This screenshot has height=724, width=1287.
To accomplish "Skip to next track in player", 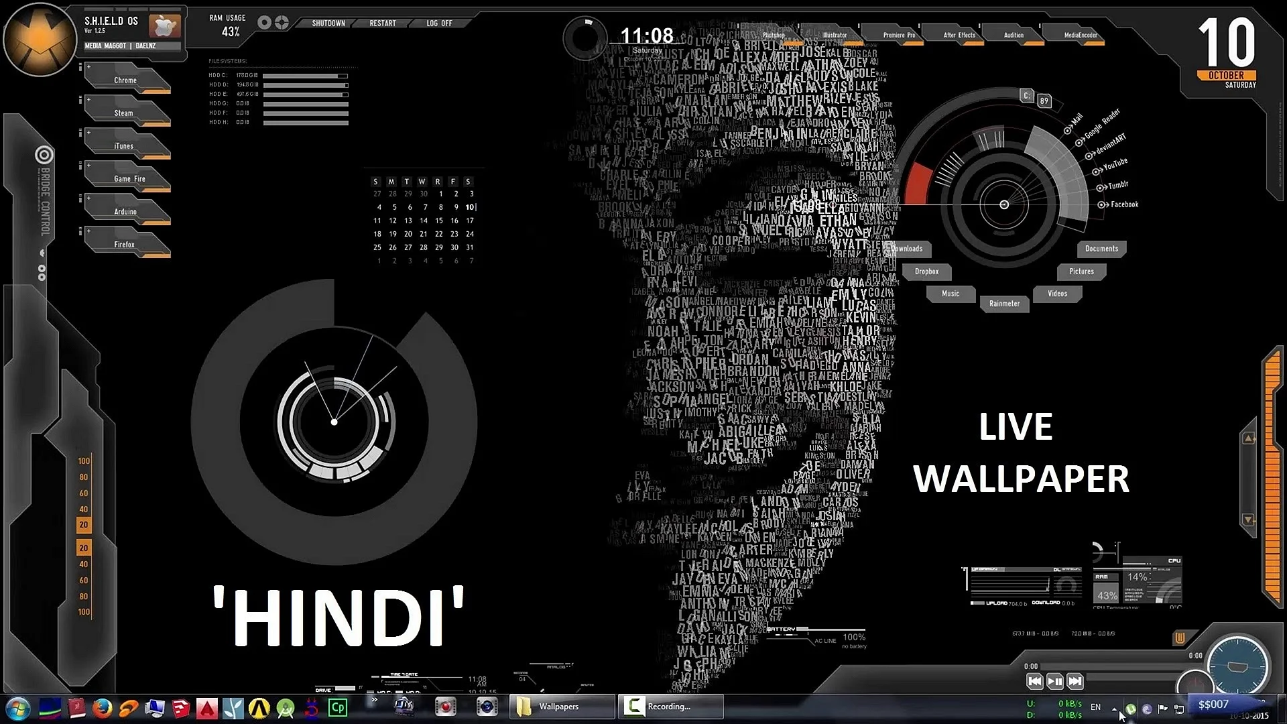I will [1075, 681].
